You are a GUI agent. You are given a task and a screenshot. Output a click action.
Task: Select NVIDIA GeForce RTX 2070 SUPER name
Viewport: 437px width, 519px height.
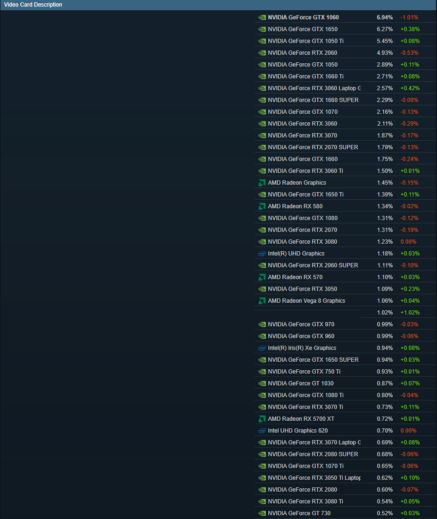[313, 147]
